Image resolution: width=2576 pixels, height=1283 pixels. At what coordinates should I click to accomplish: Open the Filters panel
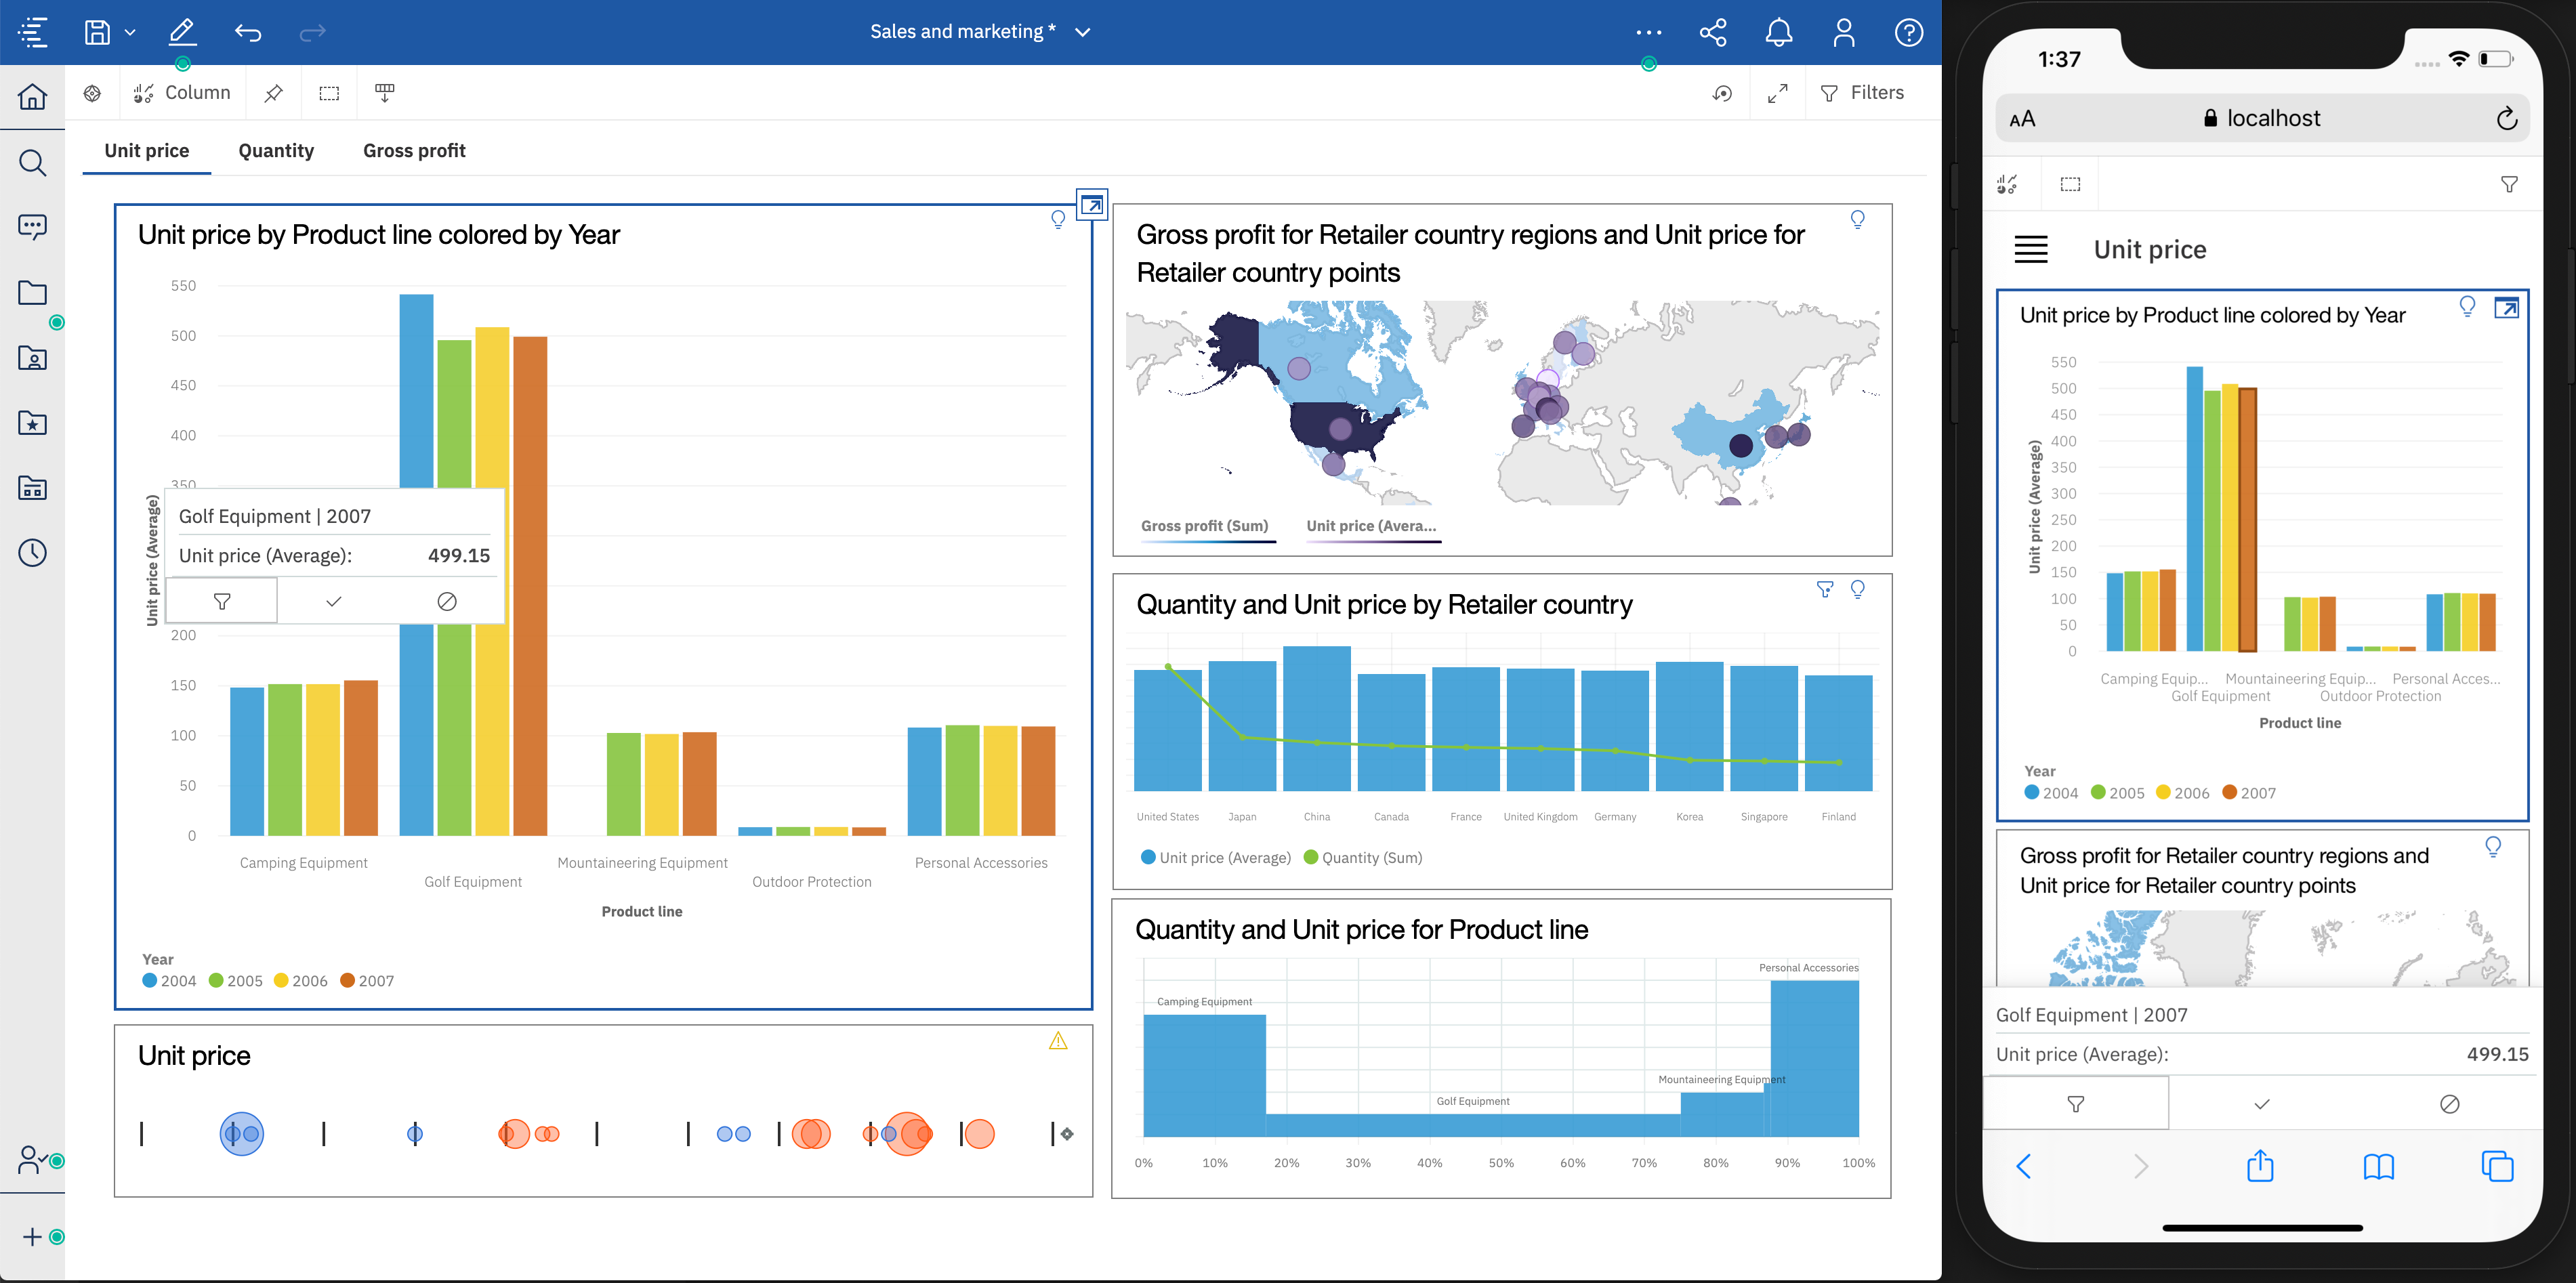click(x=1862, y=93)
